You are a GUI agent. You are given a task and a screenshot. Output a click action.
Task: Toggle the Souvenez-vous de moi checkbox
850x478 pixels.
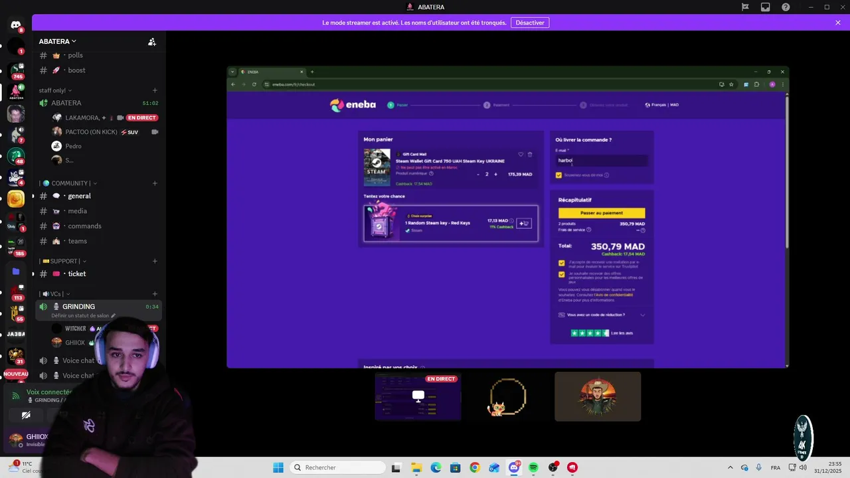[x=558, y=175]
